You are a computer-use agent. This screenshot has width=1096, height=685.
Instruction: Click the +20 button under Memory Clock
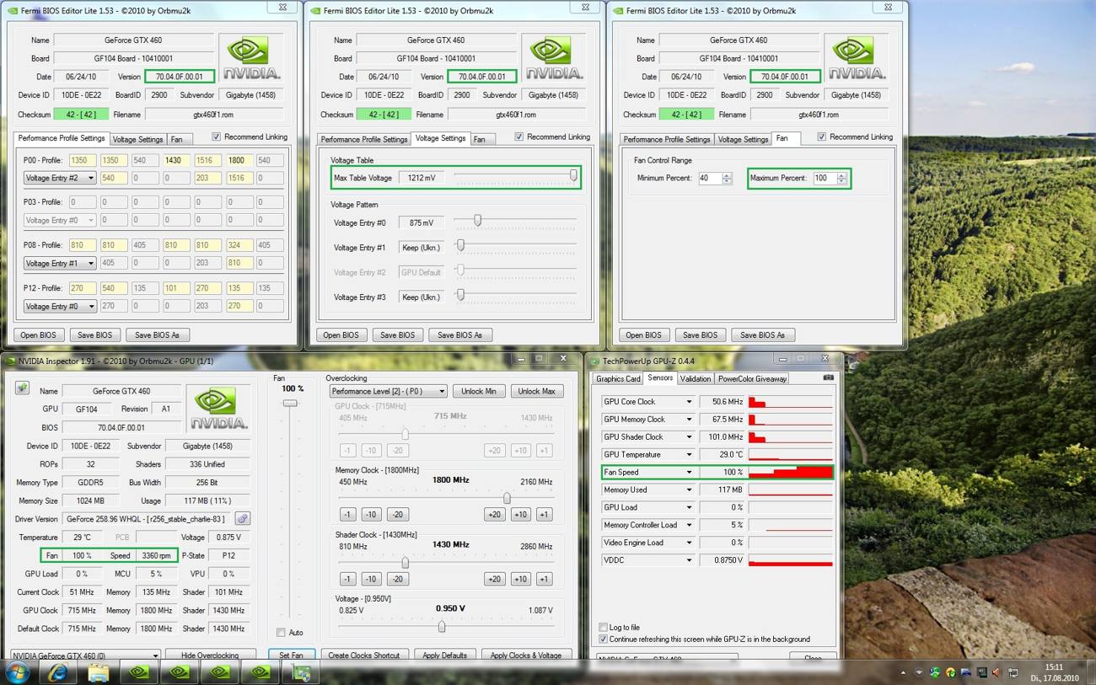click(494, 515)
